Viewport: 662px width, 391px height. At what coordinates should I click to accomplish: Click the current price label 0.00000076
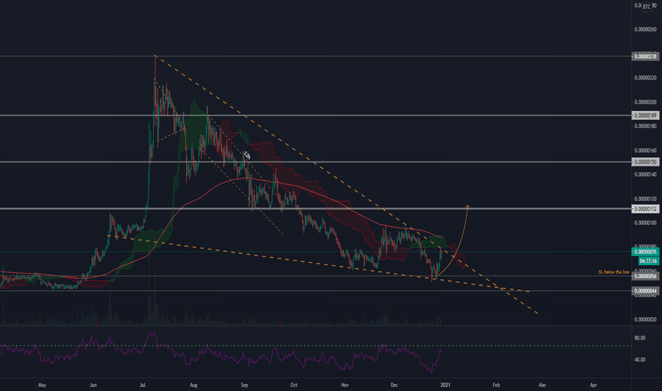click(x=646, y=252)
